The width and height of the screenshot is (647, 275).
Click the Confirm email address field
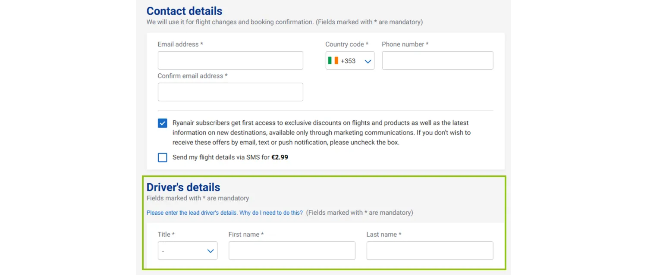pos(230,92)
